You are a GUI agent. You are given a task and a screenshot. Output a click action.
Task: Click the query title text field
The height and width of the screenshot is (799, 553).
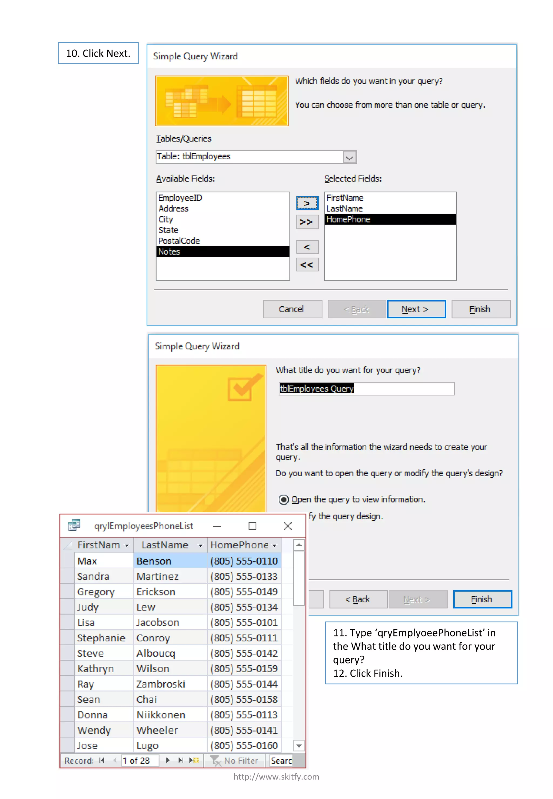(366, 389)
